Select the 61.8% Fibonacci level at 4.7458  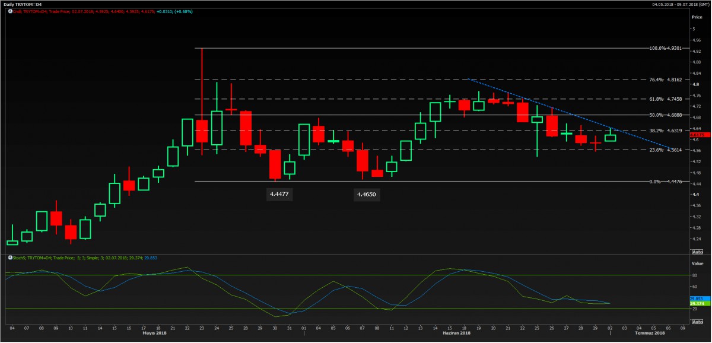point(665,99)
